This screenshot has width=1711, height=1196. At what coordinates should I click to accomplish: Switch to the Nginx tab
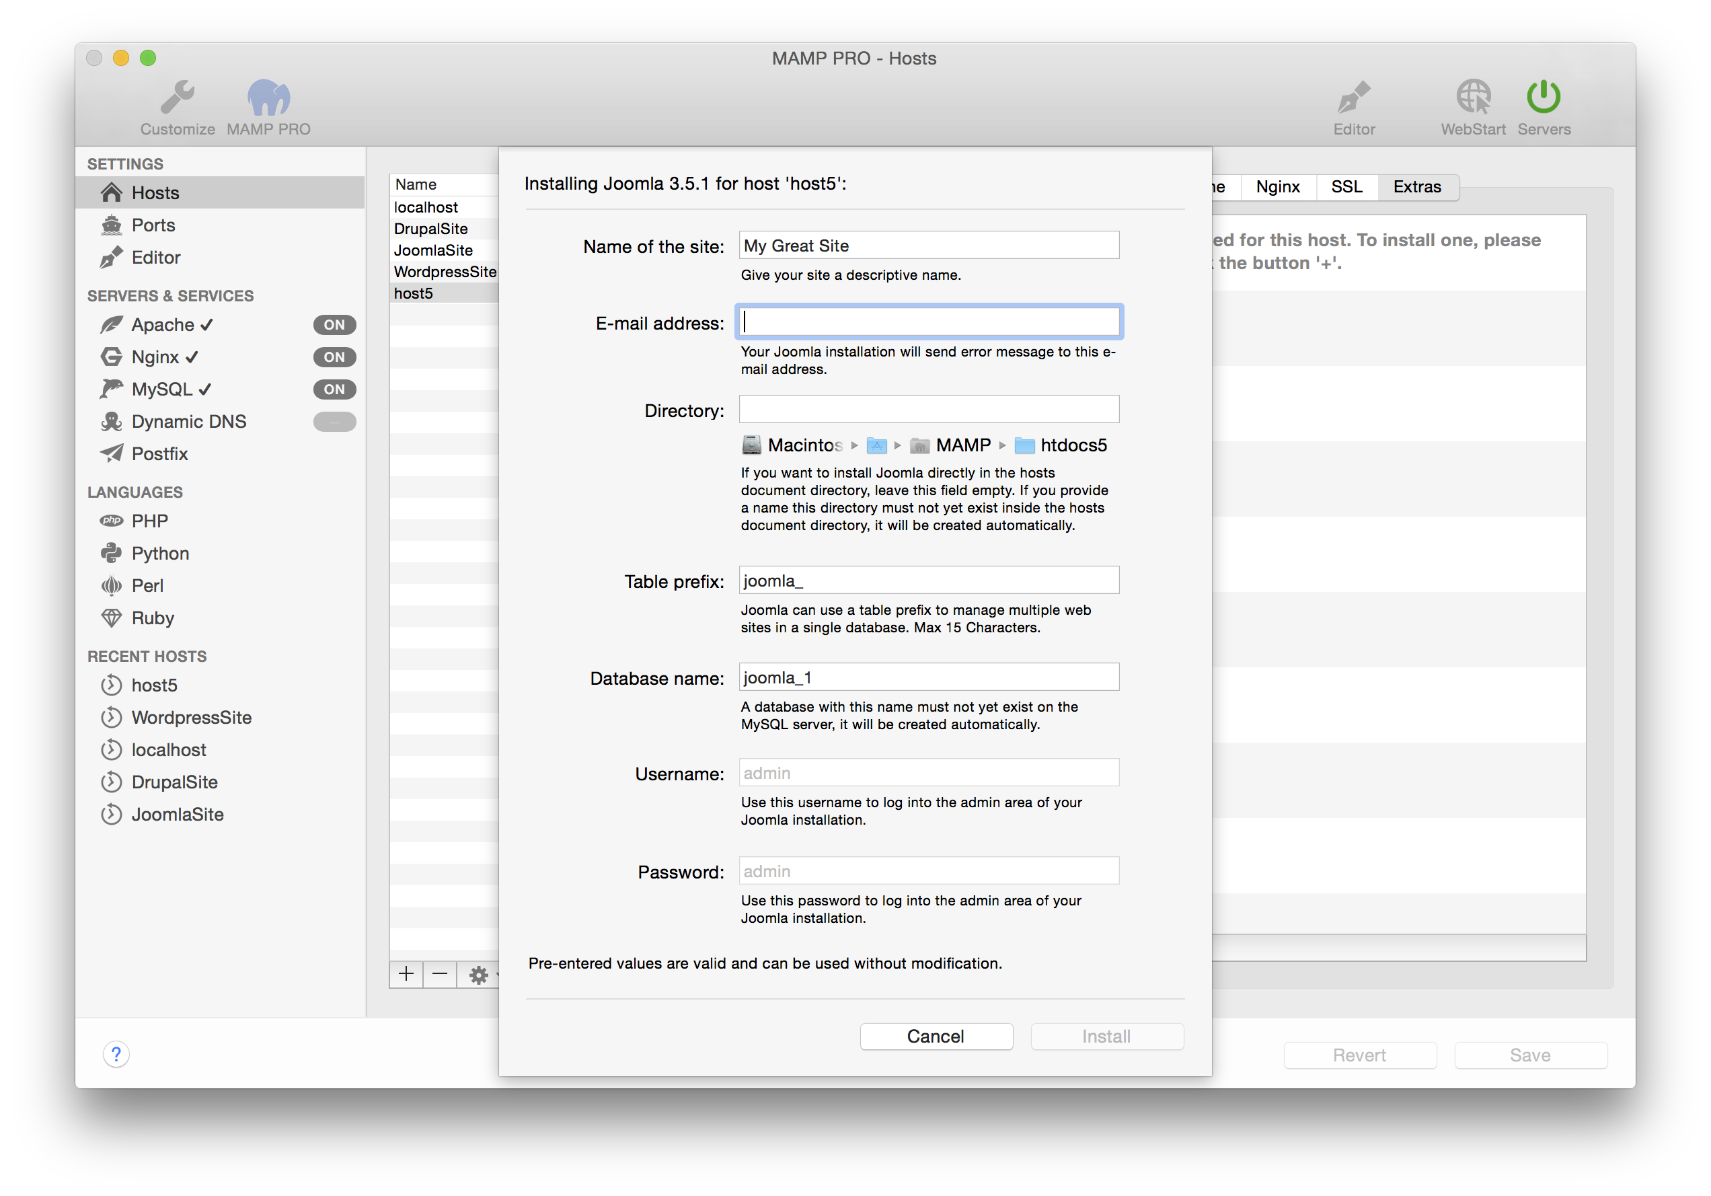(x=1278, y=187)
